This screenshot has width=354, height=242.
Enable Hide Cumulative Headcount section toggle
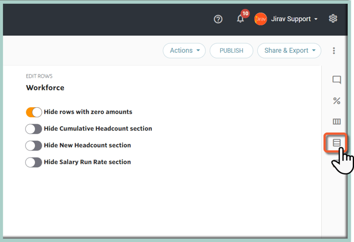point(34,129)
